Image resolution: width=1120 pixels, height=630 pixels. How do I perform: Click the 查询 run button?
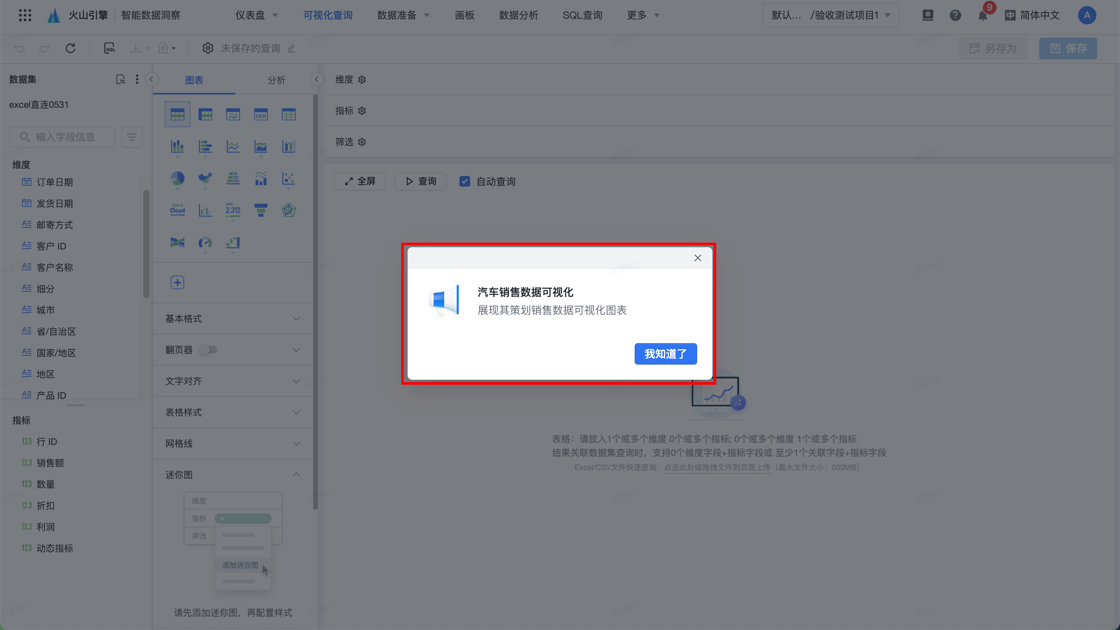pyautogui.click(x=421, y=181)
